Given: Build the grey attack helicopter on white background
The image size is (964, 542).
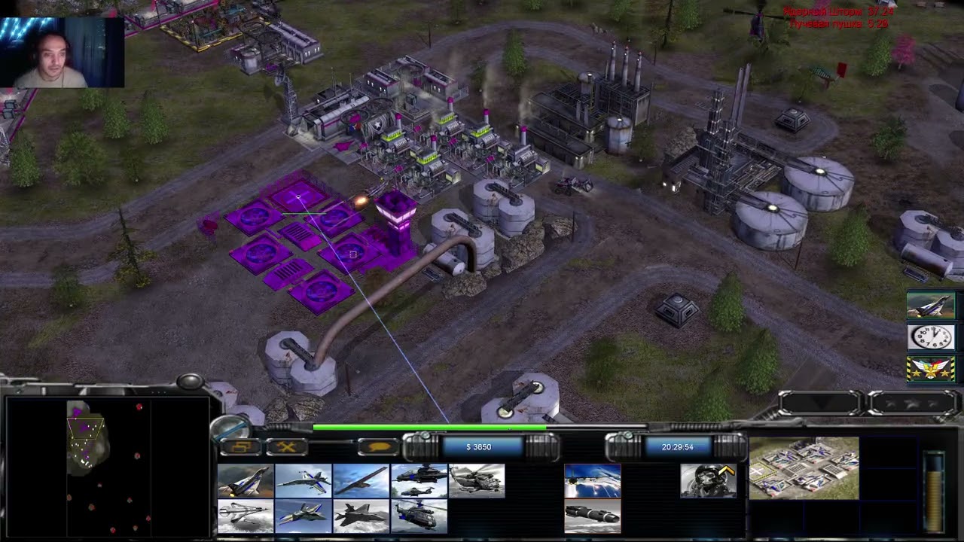Looking at the screenshot, I should [x=477, y=481].
